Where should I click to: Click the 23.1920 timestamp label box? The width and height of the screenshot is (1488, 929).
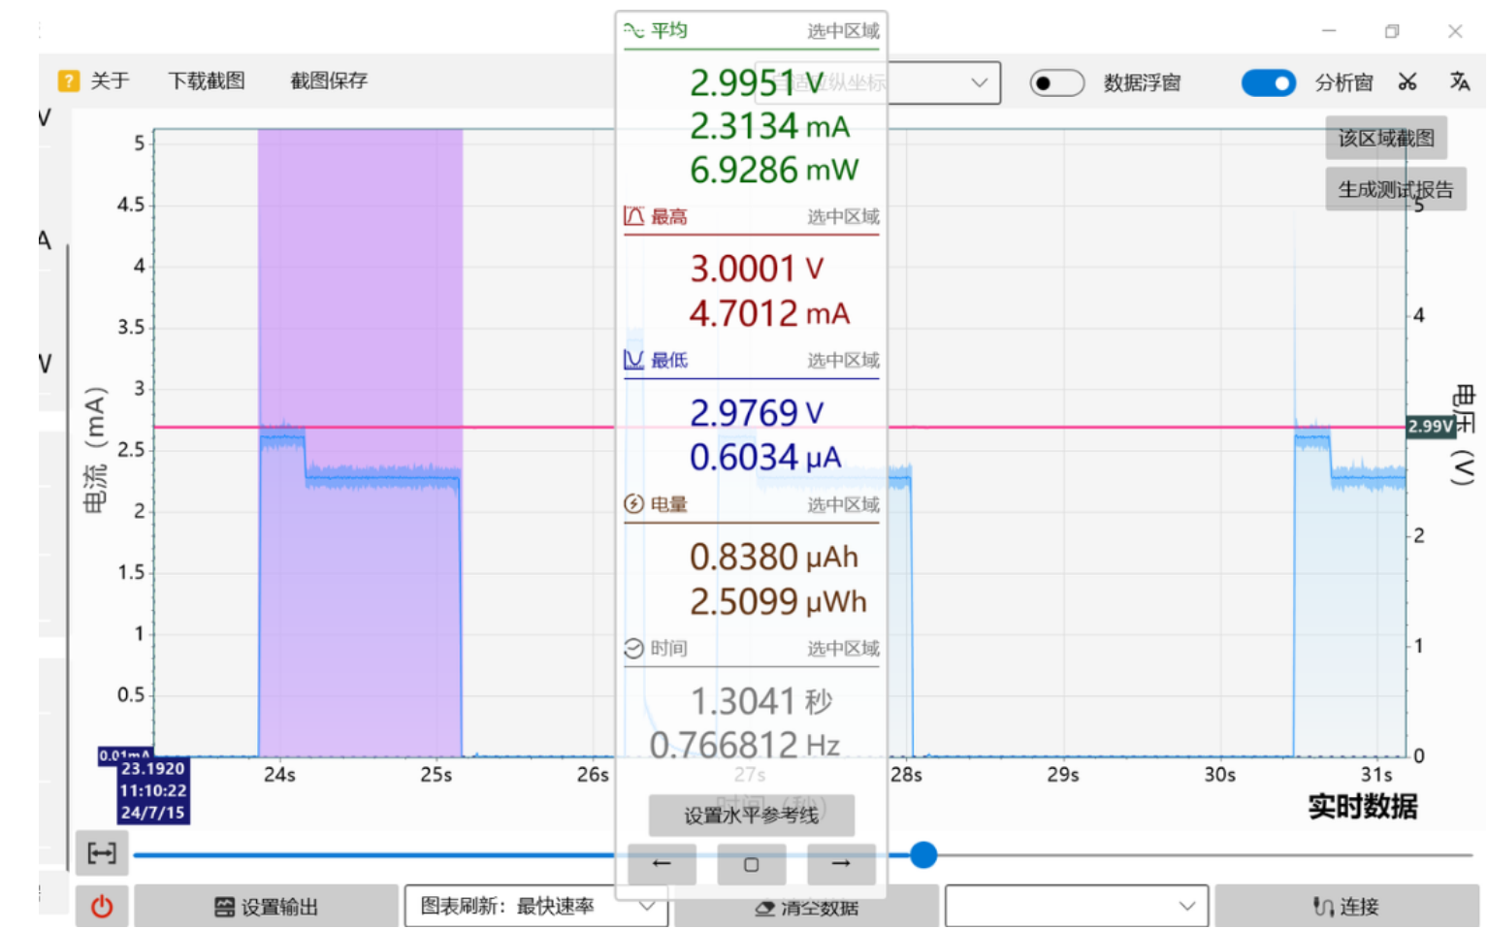pos(153,790)
